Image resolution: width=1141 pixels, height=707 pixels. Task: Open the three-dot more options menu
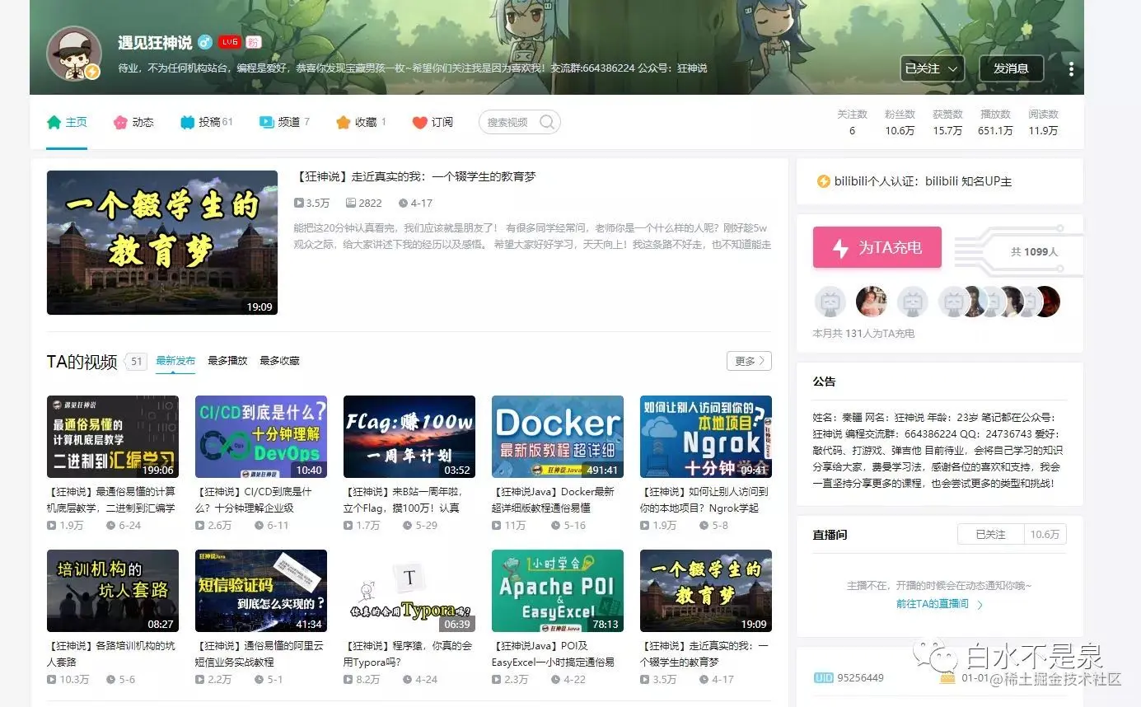(x=1071, y=68)
